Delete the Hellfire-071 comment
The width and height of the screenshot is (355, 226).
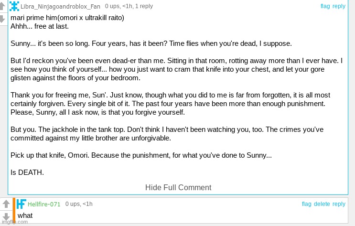click(322, 204)
